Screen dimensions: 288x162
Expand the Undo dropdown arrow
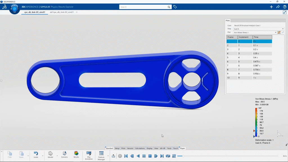pyautogui.click(x=43, y=156)
